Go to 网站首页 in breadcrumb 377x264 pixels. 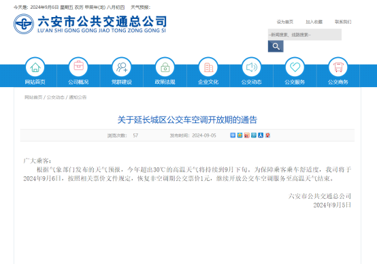pyautogui.click(x=33, y=97)
